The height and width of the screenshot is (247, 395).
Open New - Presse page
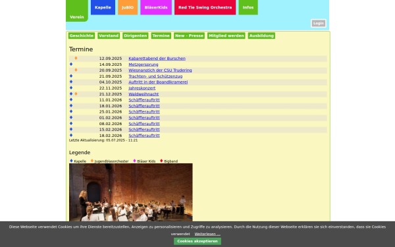click(189, 36)
